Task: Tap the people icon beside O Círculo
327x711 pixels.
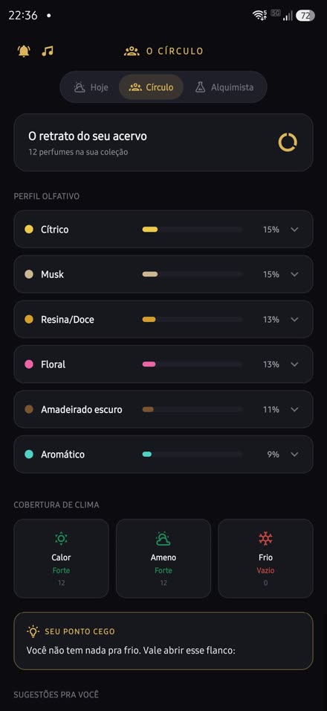Action: tap(132, 51)
